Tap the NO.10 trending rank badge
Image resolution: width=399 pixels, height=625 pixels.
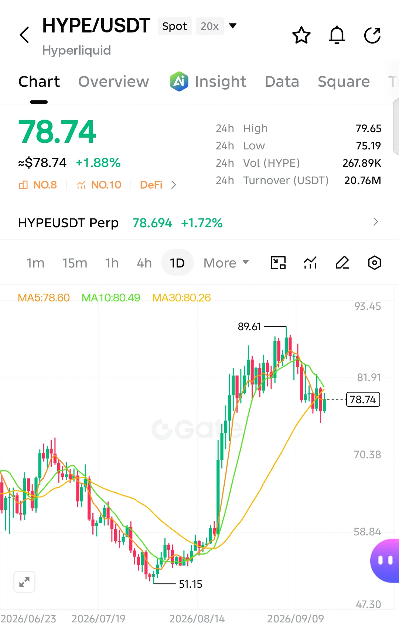coord(99,185)
